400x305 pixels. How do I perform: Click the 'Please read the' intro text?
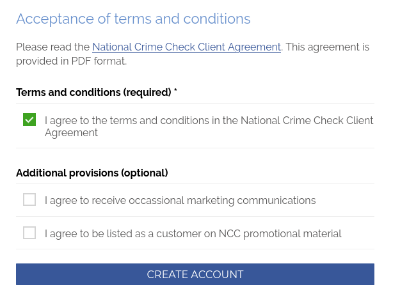(x=52, y=47)
